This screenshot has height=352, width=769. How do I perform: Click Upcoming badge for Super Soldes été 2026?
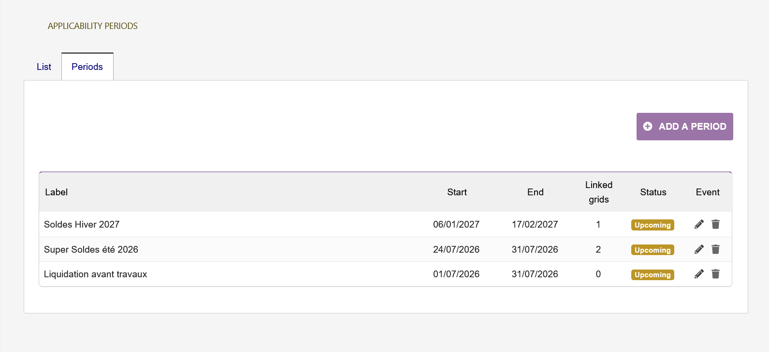[x=653, y=250]
